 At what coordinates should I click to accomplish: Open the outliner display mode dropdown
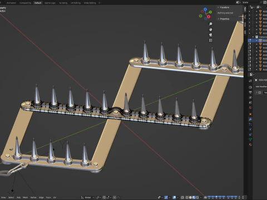coord(251,7)
